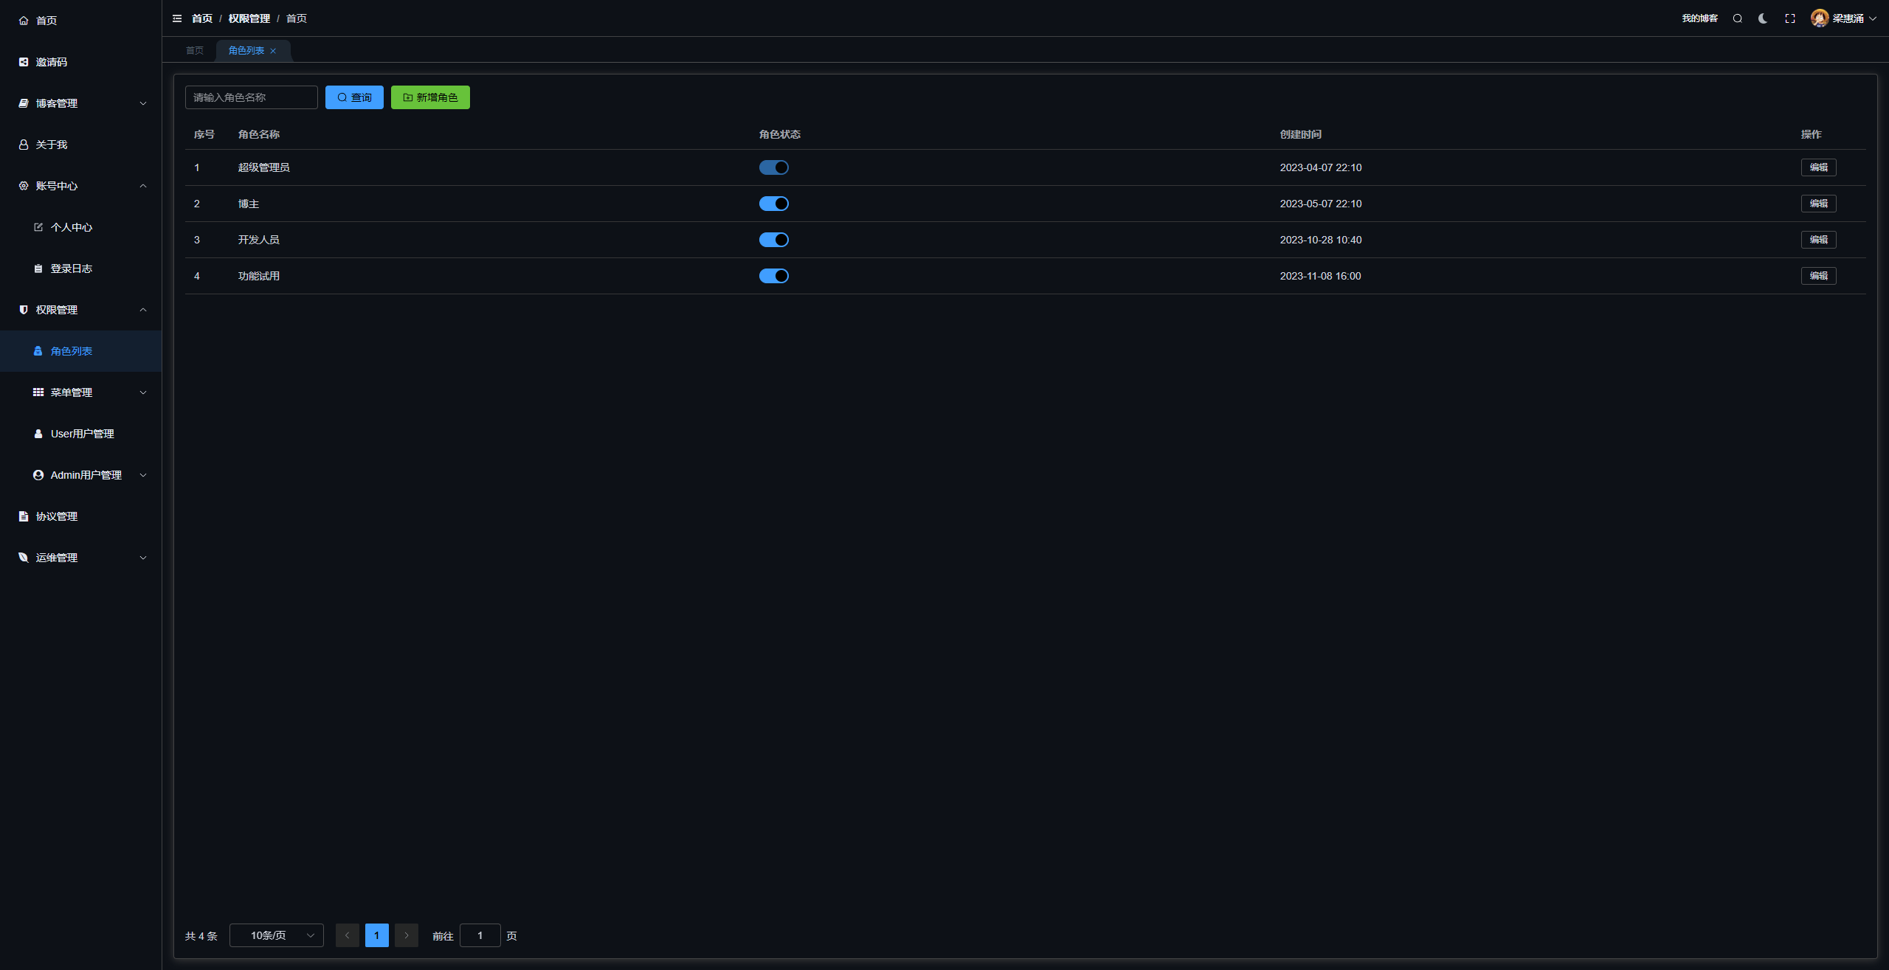
Task: Click the hamburger menu collapse icon
Action: tap(177, 18)
